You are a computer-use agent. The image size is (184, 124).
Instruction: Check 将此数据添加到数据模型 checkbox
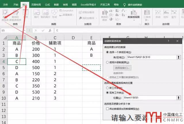click(x=107, y=109)
